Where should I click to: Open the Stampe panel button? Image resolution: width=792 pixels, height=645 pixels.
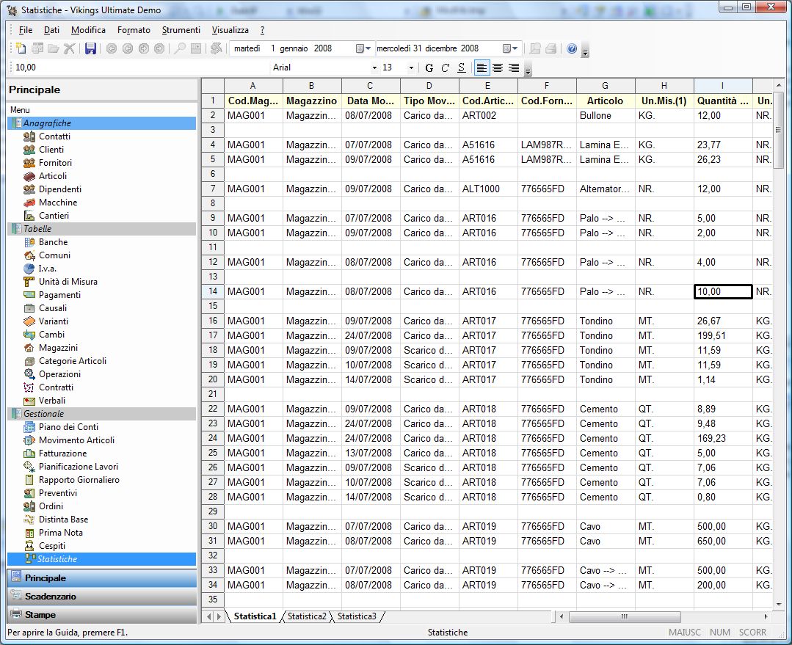101,615
